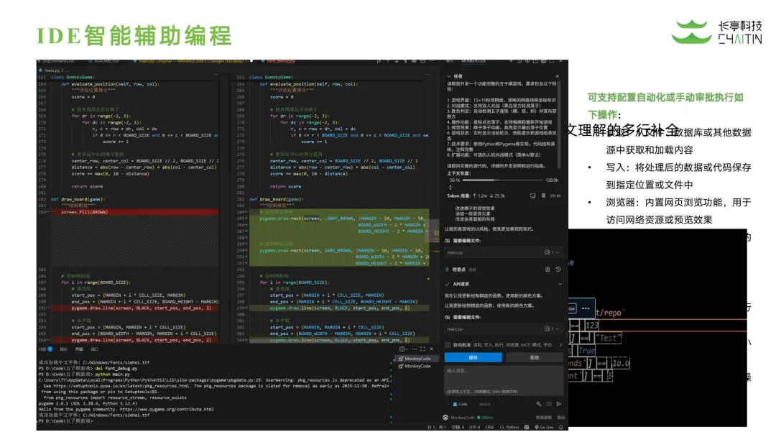Click the condense context icon below 50.1k
Screen dimensions: 776x437
pos(451,187)
